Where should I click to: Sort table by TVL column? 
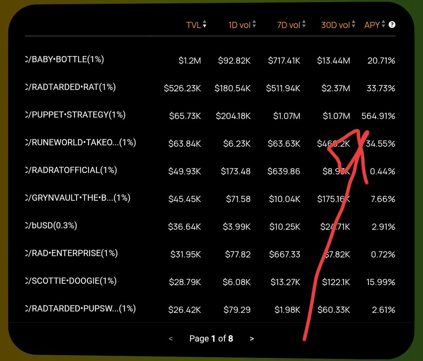click(x=196, y=25)
